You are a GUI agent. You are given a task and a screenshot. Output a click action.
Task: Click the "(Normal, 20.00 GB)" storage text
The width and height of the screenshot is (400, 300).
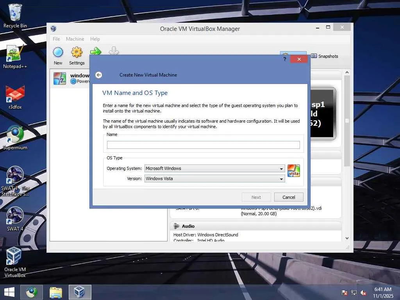point(259,214)
